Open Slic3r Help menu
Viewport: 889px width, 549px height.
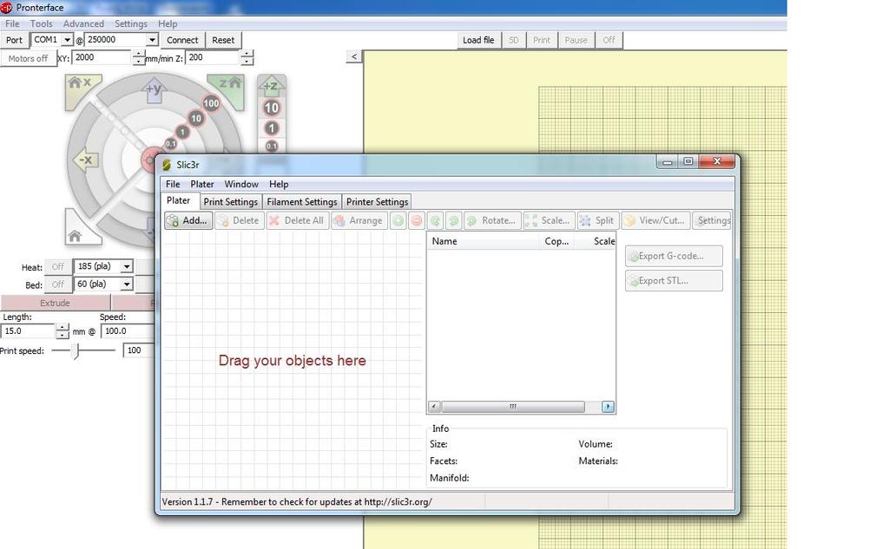(279, 184)
